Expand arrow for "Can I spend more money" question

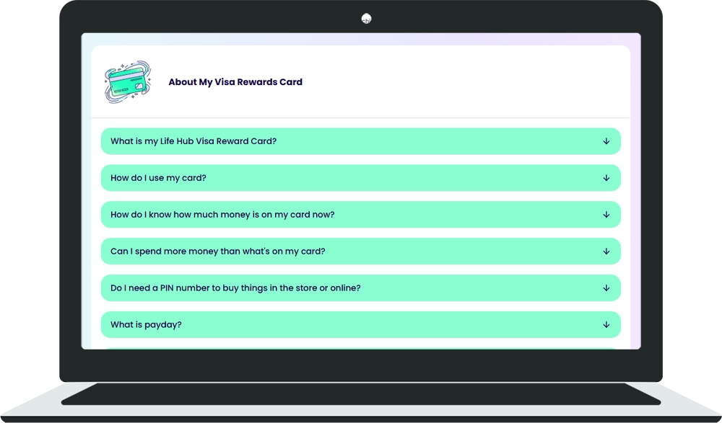pyautogui.click(x=606, y=251)
